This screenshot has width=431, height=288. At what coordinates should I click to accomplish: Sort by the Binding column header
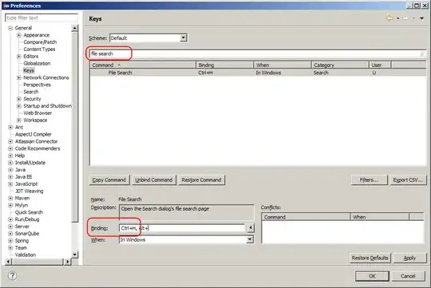click(224, 65)
